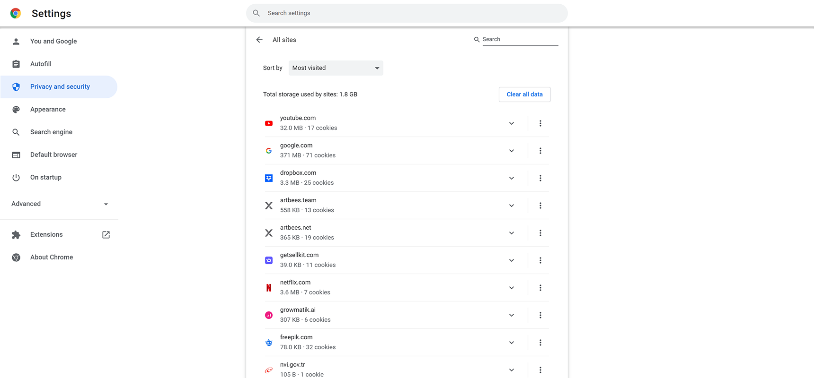
Task: Open the netflix.com three-dot menu
Action: click(540, 288)
